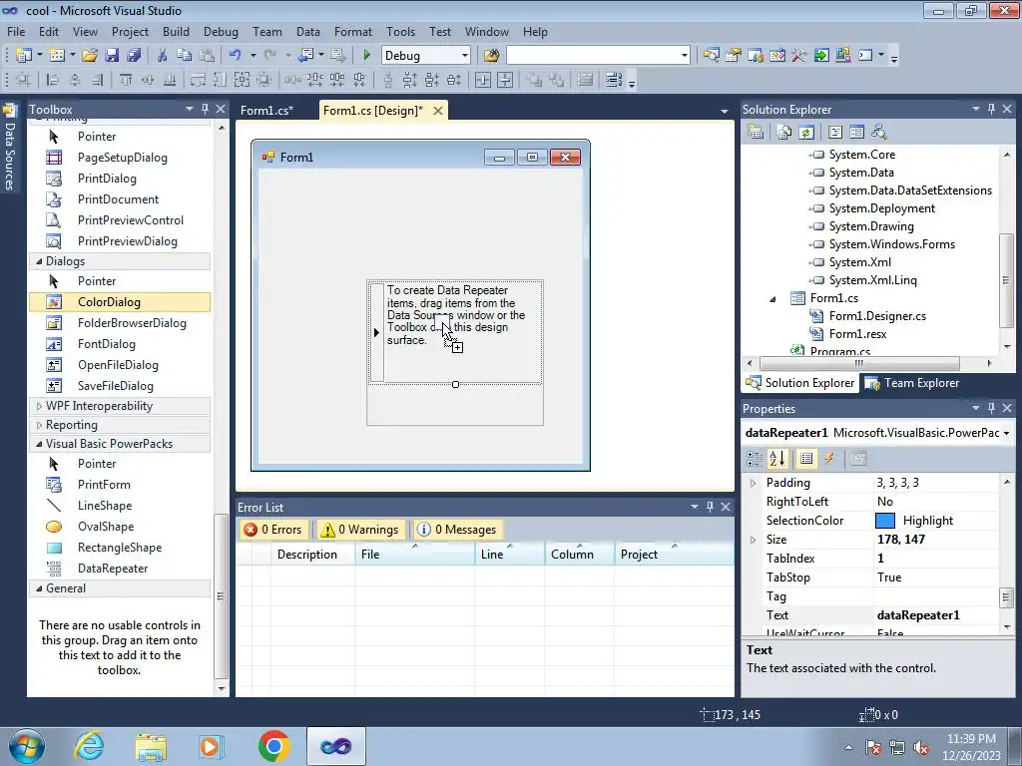
Task: Expand the Size property
Action: (x=753, y=540)
